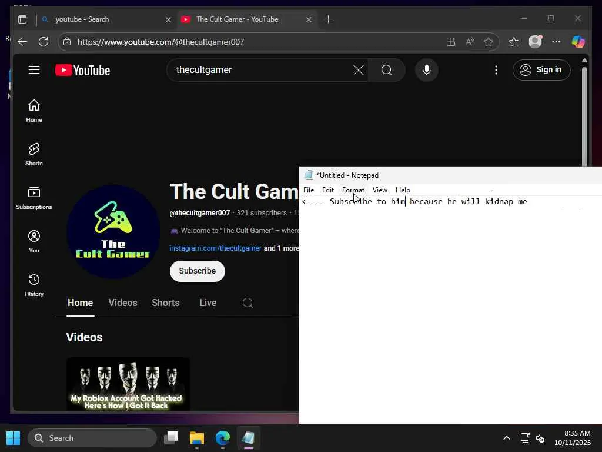Image resolution: width=602 pixels, height=452 pixels.
Task: Open the YouTube hamburger guide menu
Action: (x=34, y=70)
